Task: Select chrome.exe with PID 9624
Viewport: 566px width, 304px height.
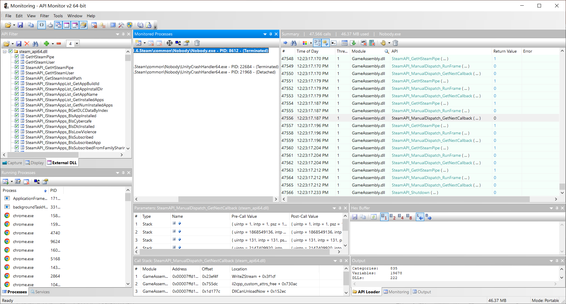Action: coord(63,242)
